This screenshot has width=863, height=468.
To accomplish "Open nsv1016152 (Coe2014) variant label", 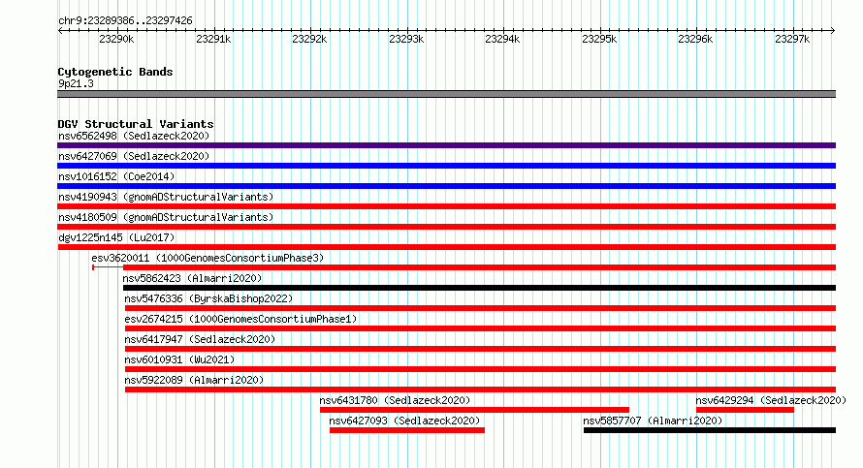I will click(x=116, y=176).
